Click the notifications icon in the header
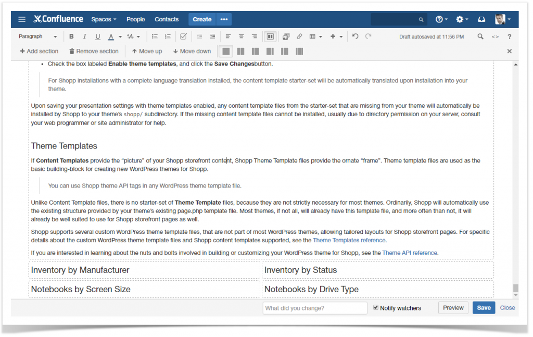Image resolution: width=533 pixels, height=337 pixels. click(x=481, y=19)
